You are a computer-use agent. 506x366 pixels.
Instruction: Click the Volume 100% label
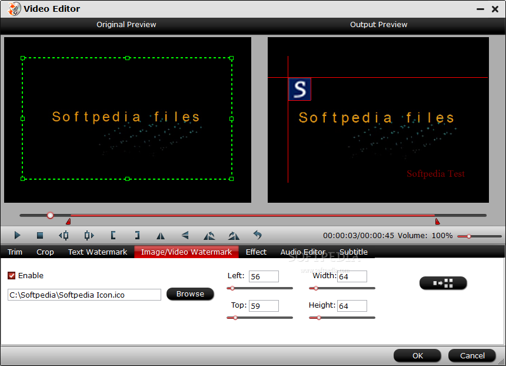425,235
